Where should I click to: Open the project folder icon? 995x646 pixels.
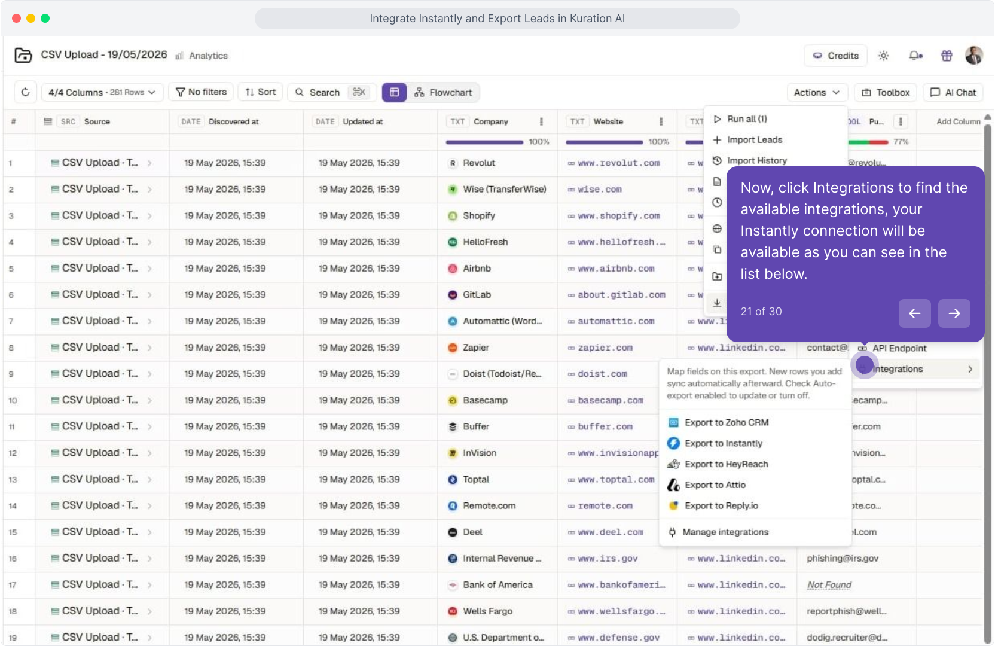click(x=23, y=55)
